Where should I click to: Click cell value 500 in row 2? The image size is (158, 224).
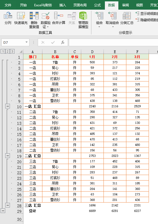tap(92, 62)
